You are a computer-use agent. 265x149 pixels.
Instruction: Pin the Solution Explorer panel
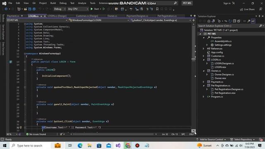tap(260, 16)
